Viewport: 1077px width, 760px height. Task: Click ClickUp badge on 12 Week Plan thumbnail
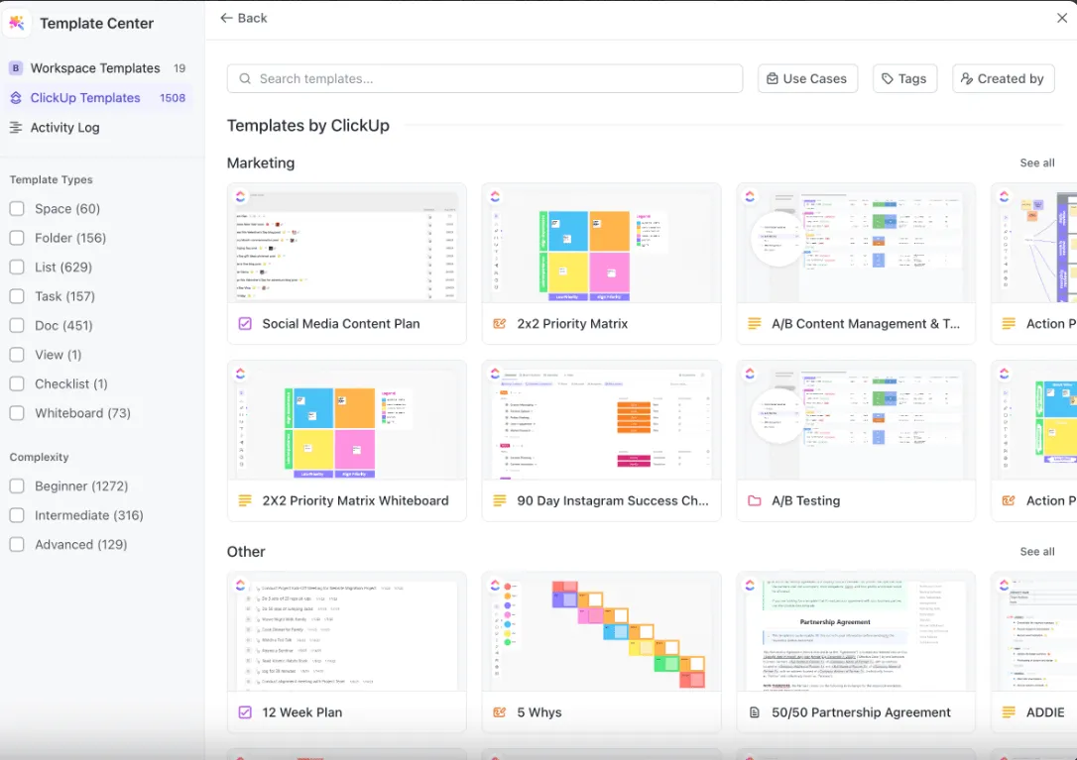(x=240, y=585)
